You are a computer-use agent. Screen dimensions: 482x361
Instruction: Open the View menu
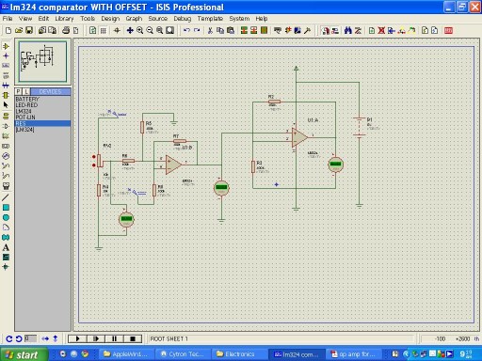25,19
